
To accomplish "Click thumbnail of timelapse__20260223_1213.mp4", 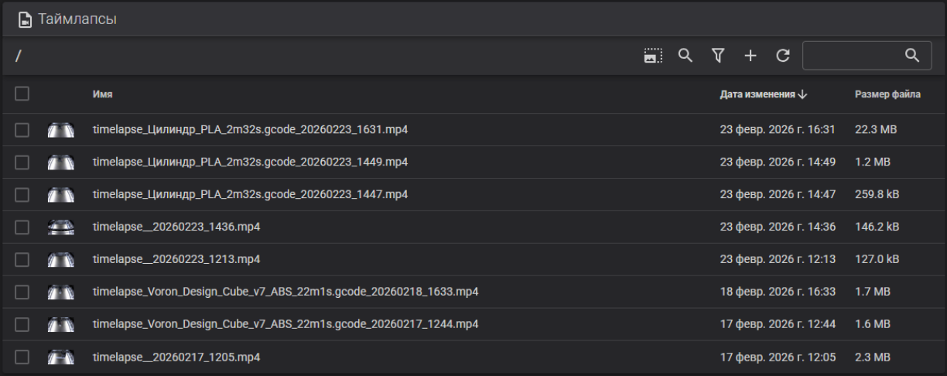I will click(x=60, y=259).
